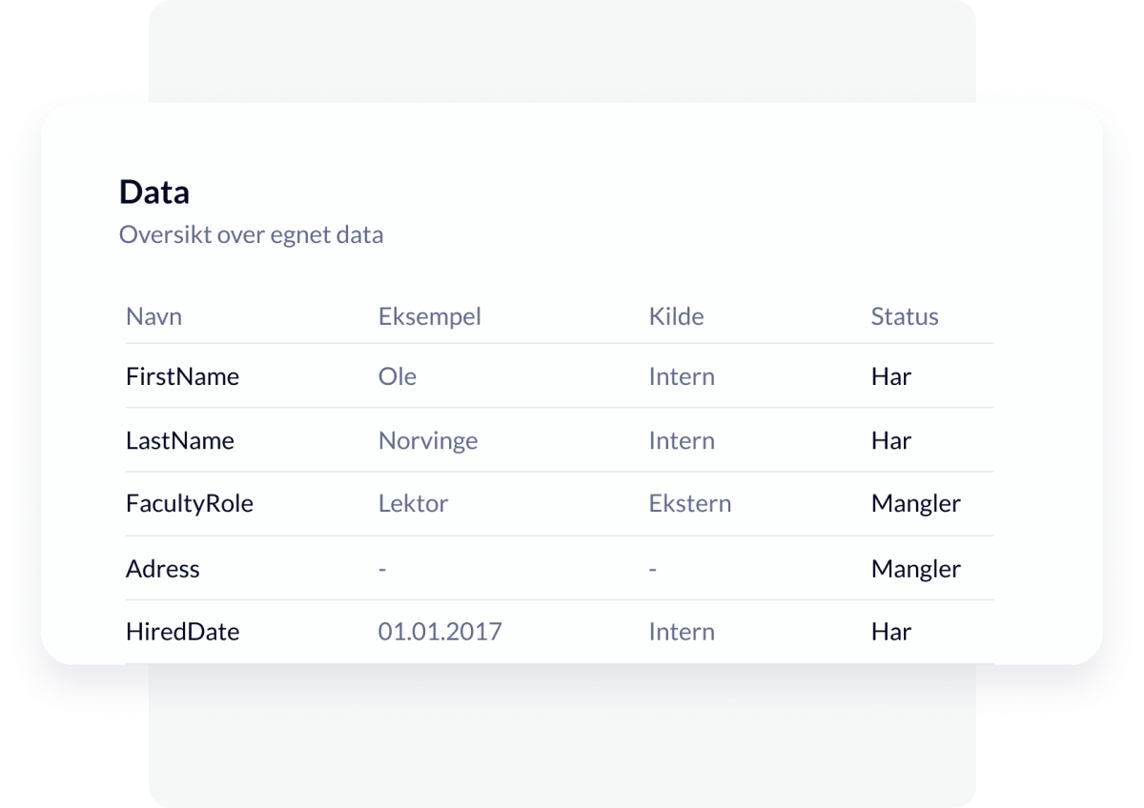
Task: Select Har status in HiredDate row
Action: click(x=890, y=631)
